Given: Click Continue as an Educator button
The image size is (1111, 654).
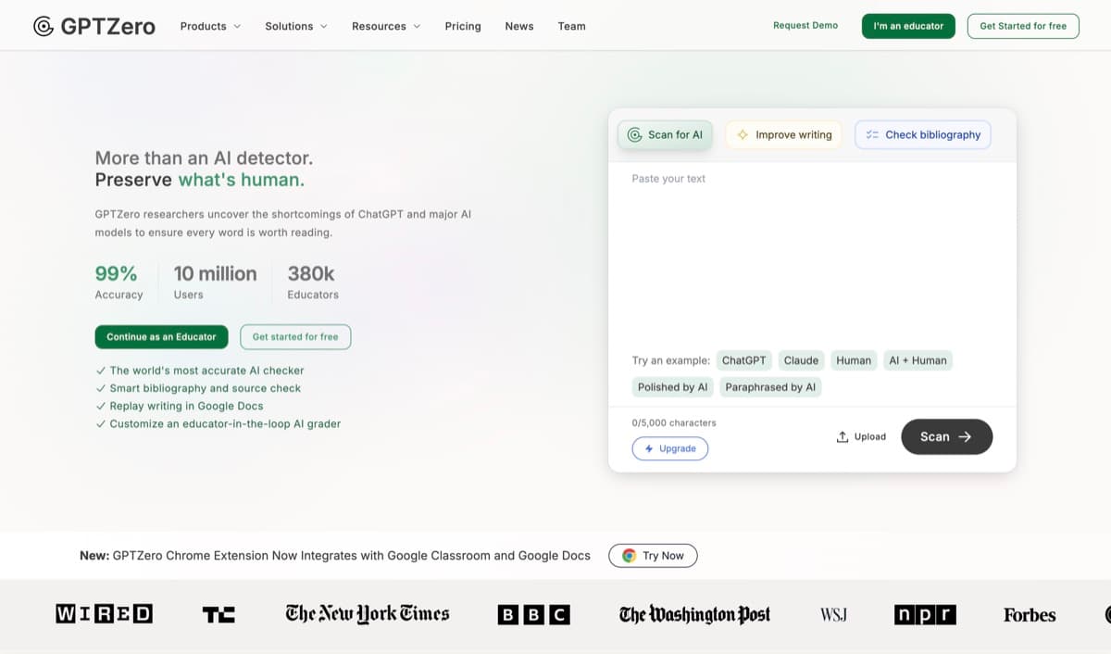Looking at the screenshot, I should pos(161,336).
